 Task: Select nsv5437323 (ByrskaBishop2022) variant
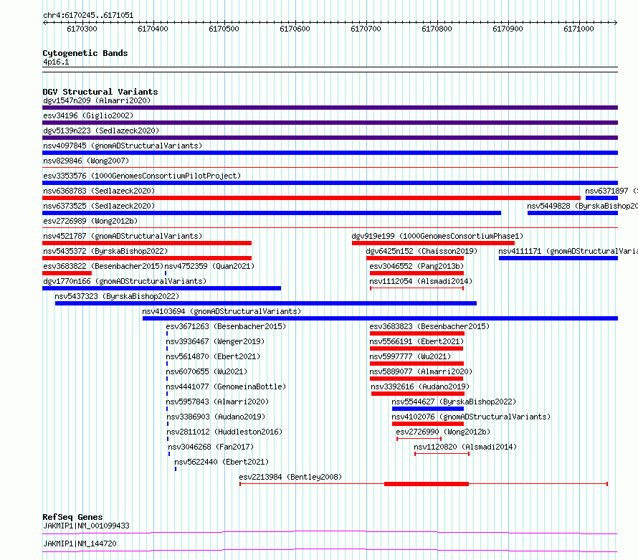(117, 296)
